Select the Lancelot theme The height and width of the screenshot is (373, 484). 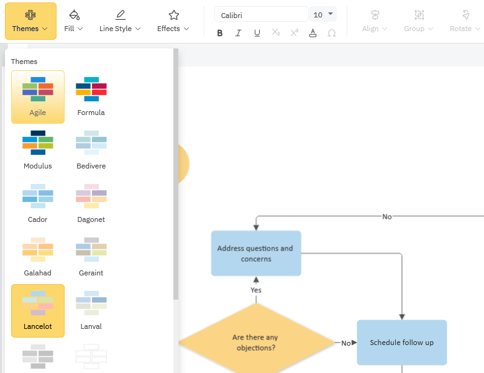tap(38, 311)
